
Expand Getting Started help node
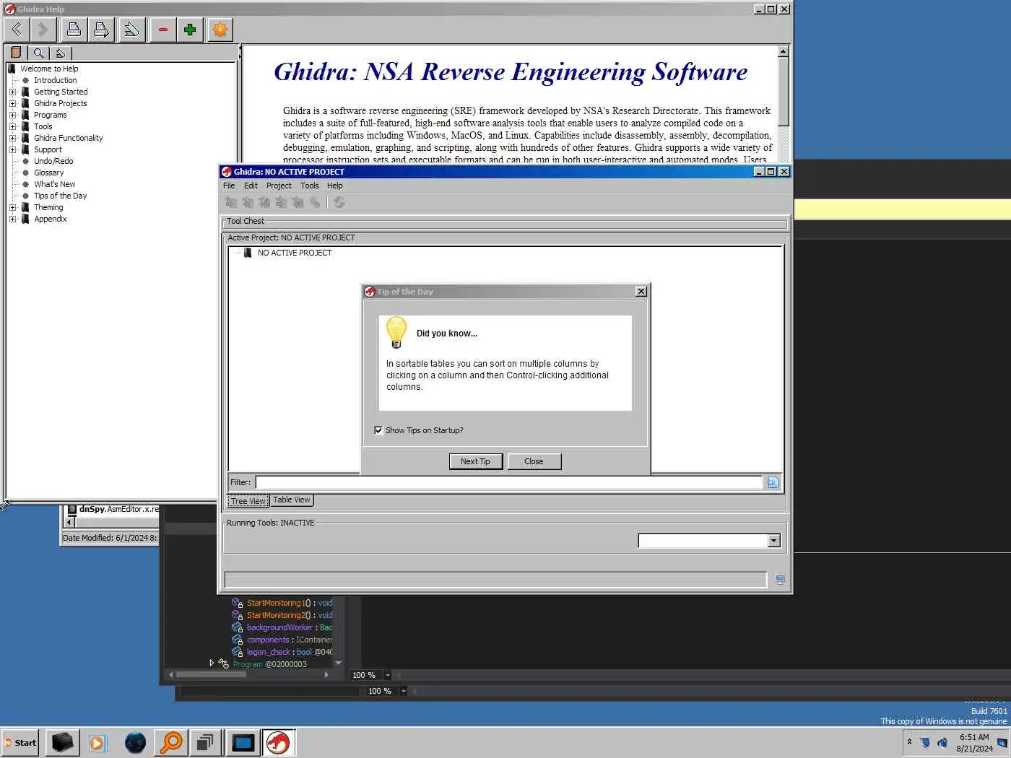[x=12, y=92]
